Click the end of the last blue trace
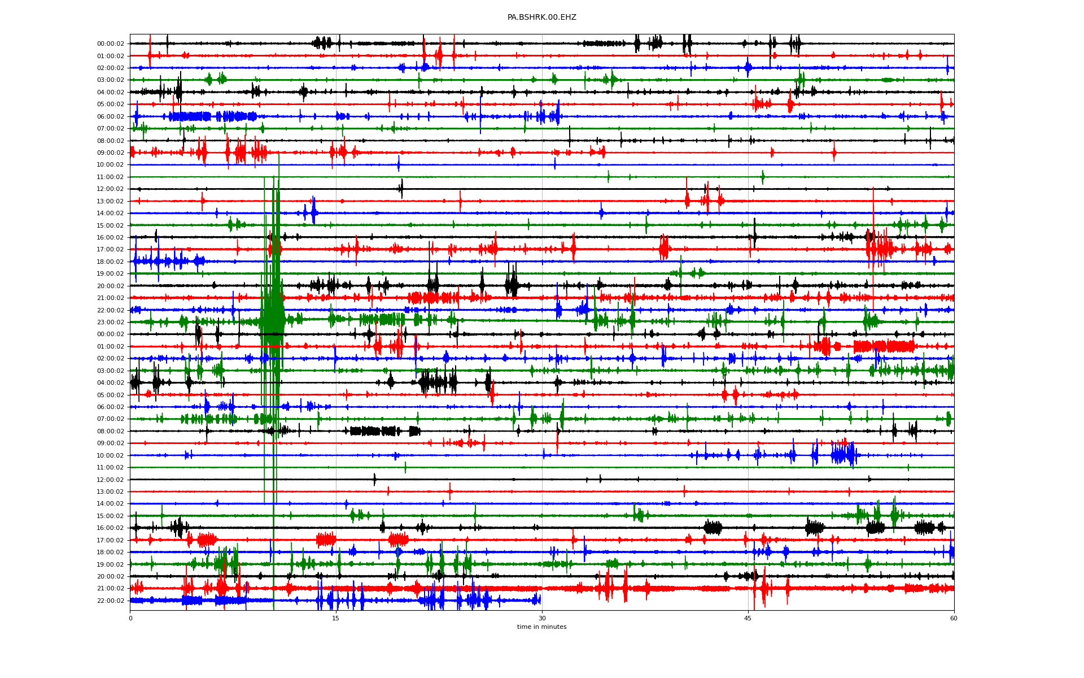This screenshot has height=678, width=1084. (540, 600)
